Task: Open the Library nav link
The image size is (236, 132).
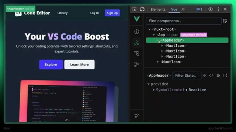Action: coord(62,13)
